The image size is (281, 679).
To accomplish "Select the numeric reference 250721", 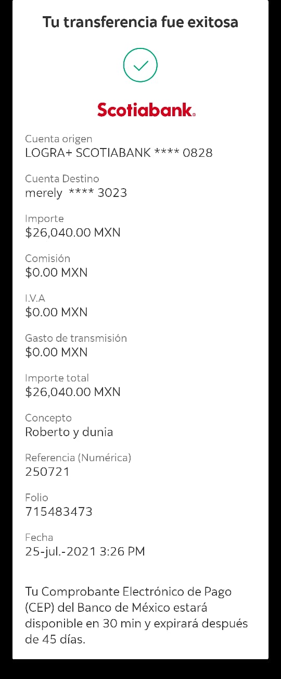I will [47, 472].
